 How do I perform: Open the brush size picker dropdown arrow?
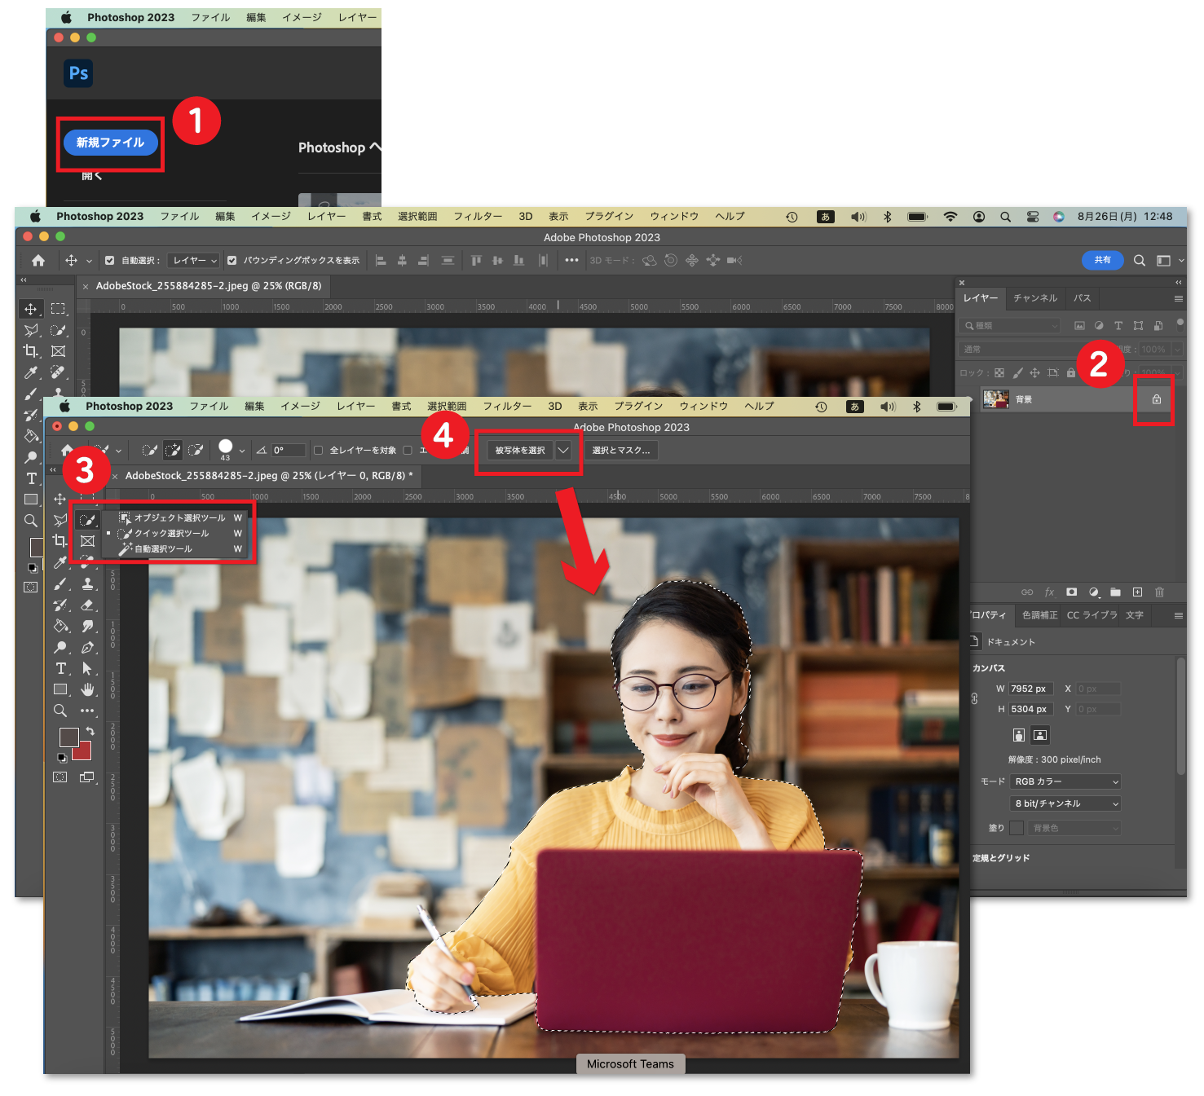[242, 451]
